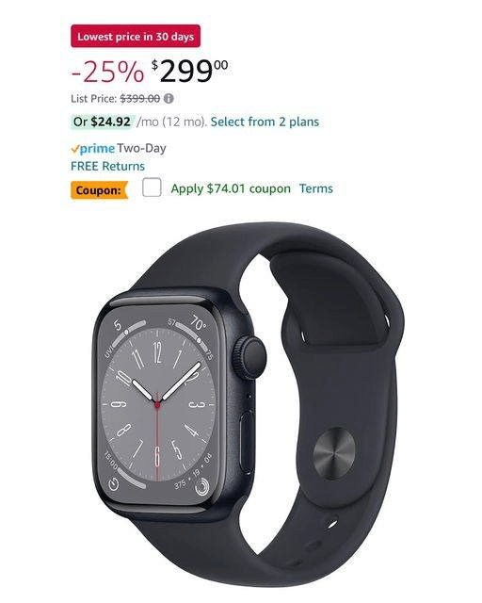Tick the $74.01 coupon checkbox

tap(152, 187)
